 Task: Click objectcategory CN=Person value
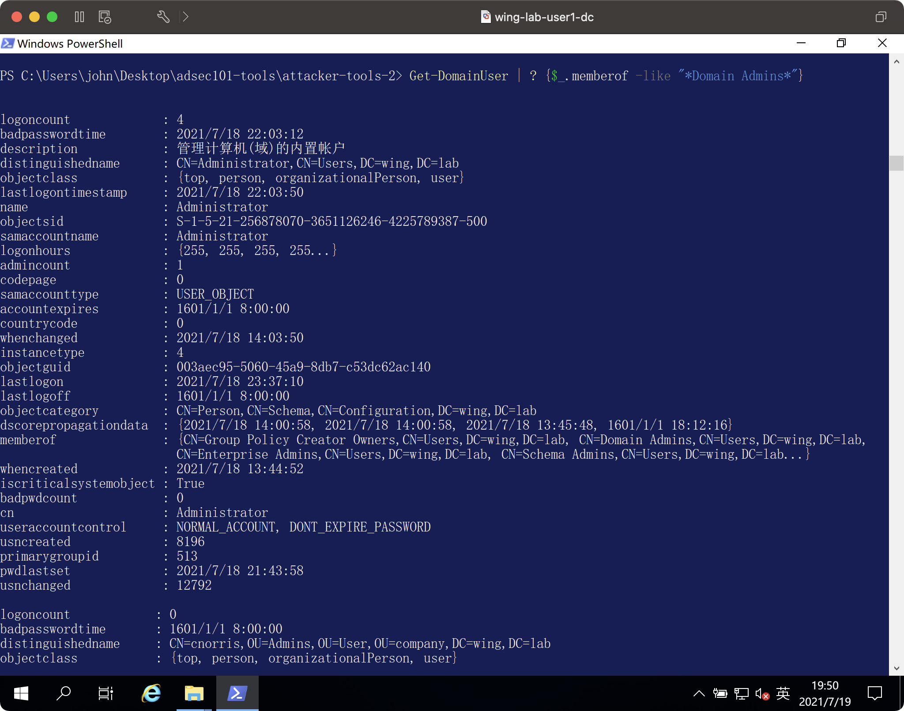pos(357,411)
